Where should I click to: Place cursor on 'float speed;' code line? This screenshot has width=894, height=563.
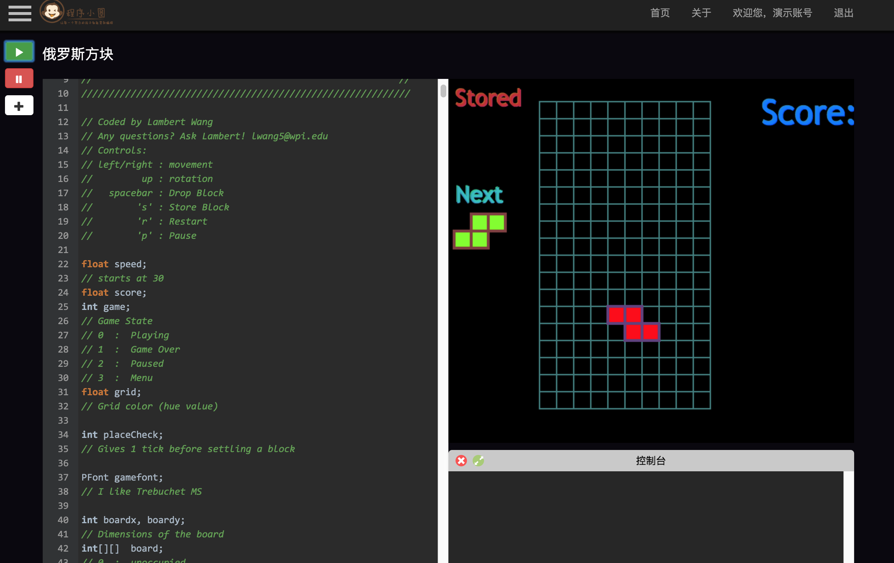click(x=114, y=264)
